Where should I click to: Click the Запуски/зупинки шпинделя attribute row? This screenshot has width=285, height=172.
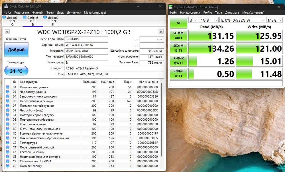tap(82, 96)
